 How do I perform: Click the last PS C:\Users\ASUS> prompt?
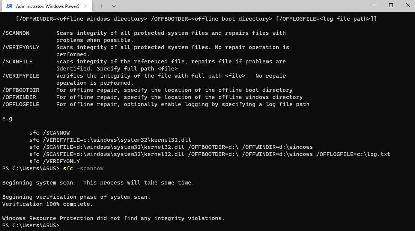pos(31,225)
